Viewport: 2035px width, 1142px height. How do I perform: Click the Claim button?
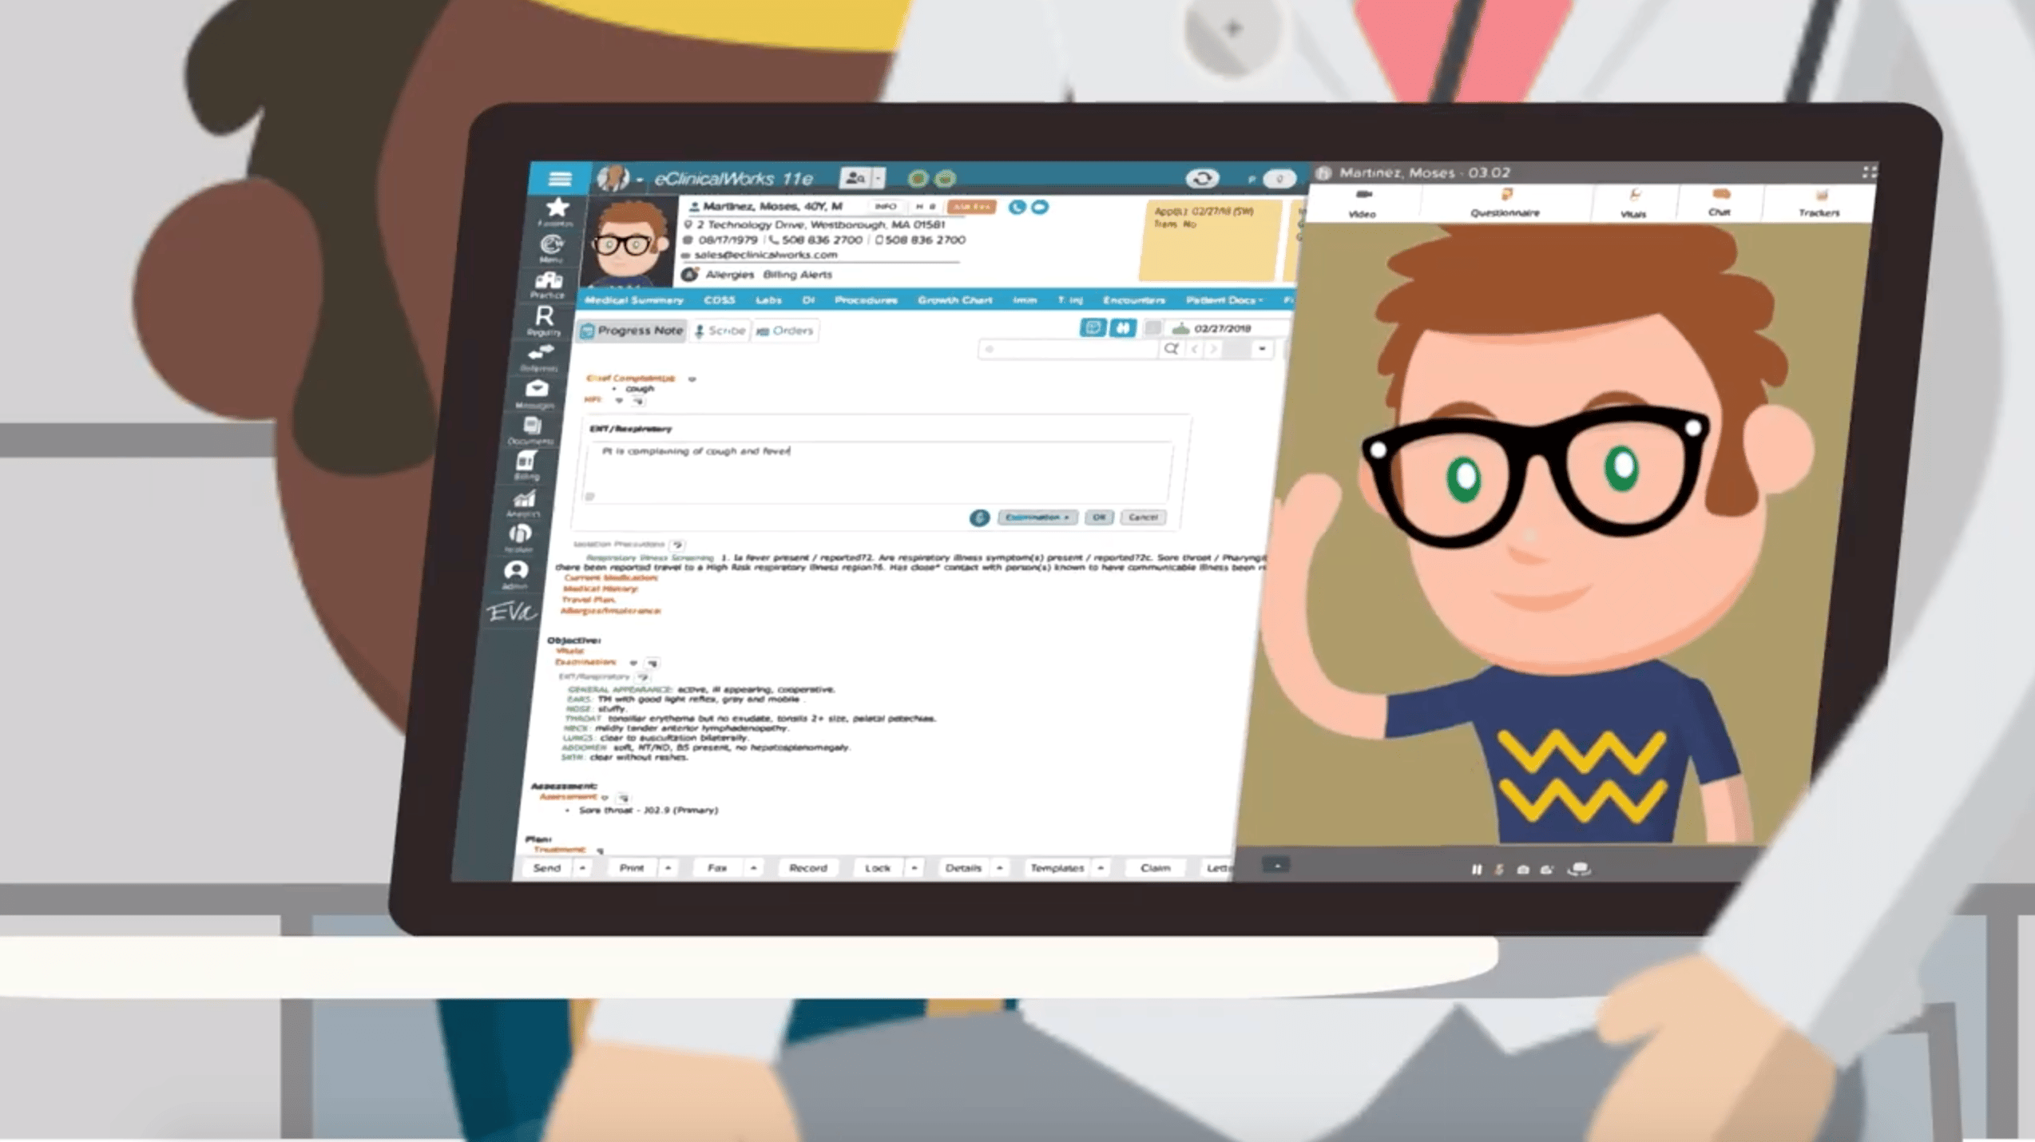pos(1155,868)
